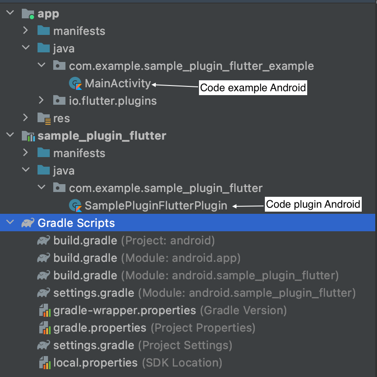Select settings.gradle (Project Settings) file

coord(93,345)
